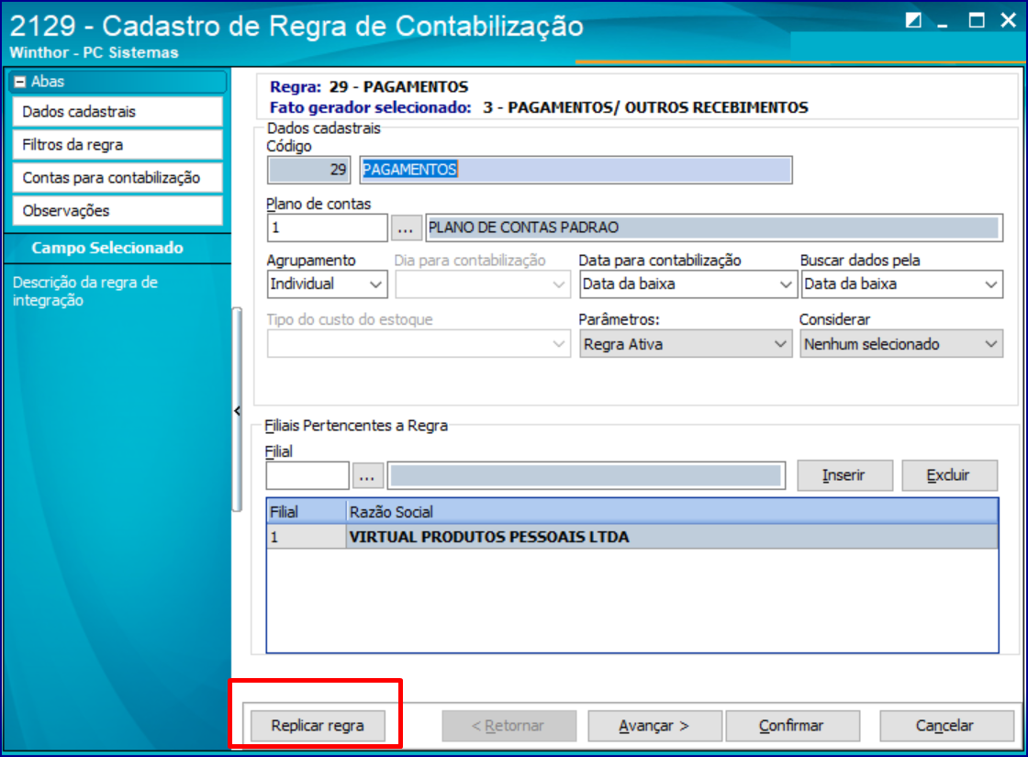Image resolution: width=1028 pixels, height=757 pixels.
Task: Open the Dados cadastrais tab
Action: (x=117, y=111)
